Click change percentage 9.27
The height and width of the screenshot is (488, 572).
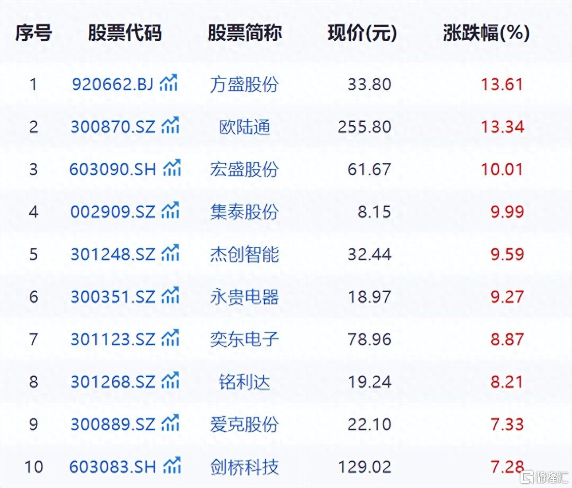507,297
